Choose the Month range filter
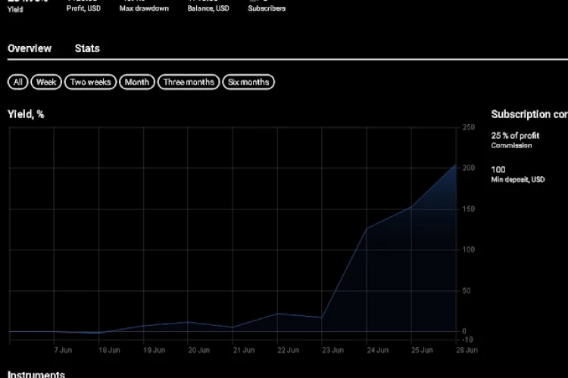This screenshot has height=378, width=568. (x=137, y=82)
